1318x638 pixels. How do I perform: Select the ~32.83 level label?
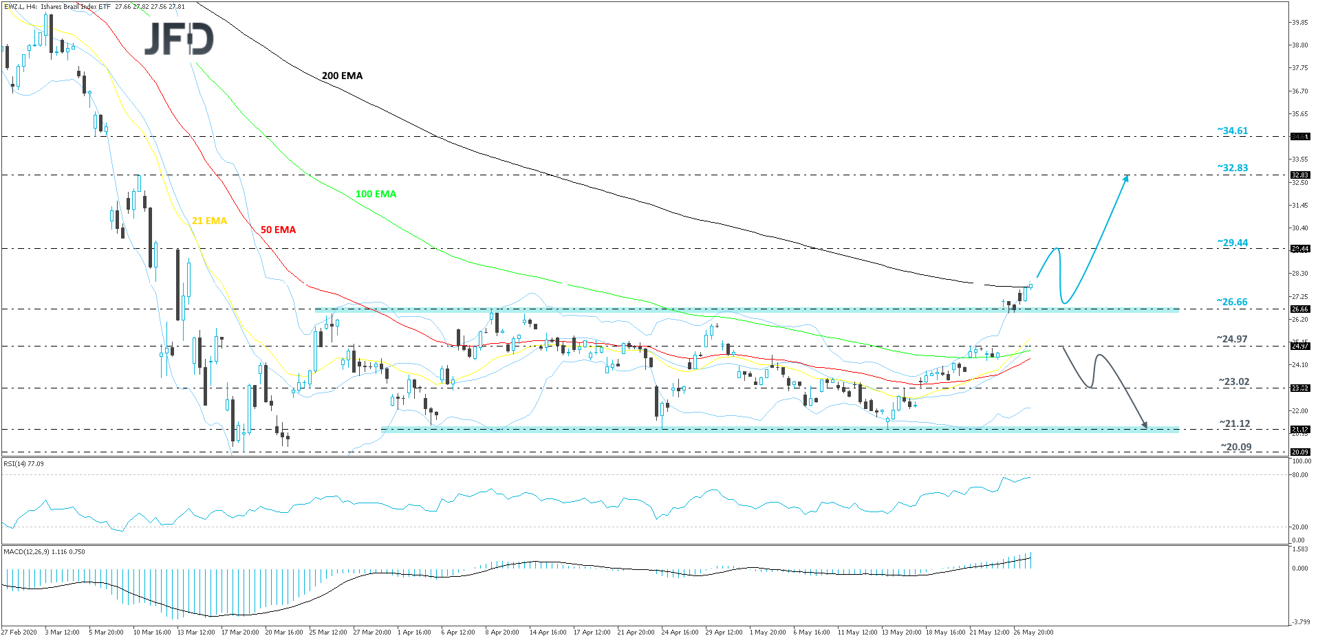click(1232, 168)
